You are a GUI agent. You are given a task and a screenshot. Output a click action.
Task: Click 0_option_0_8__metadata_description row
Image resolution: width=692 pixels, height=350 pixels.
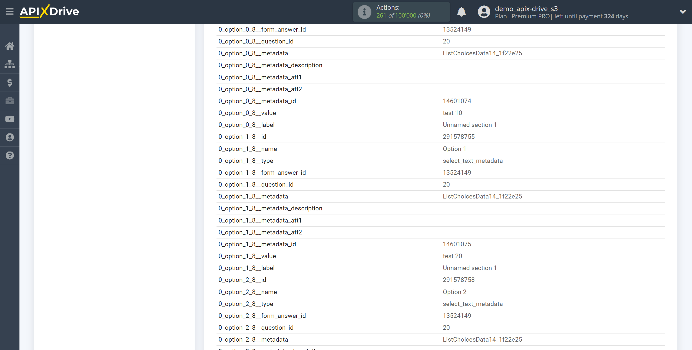tap(441, 65)
